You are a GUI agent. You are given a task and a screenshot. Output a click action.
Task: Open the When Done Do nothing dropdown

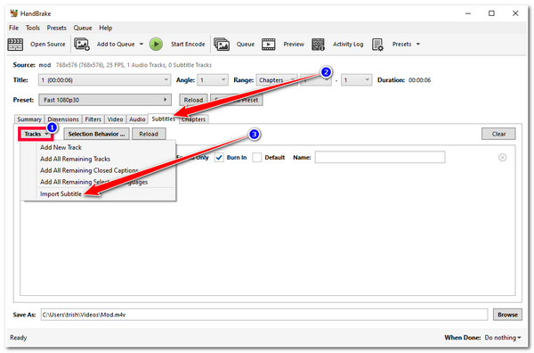(x=503, y=338)
